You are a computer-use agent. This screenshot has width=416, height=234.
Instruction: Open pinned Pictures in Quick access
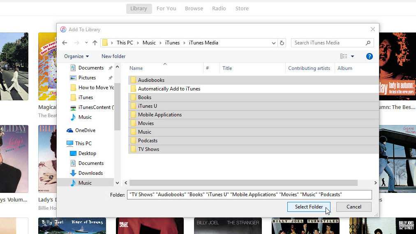[x=87, y=78]
